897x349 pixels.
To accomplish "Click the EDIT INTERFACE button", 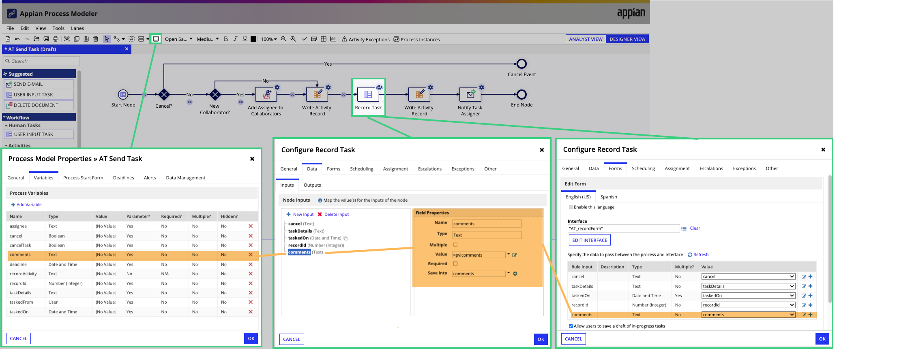I will [590, 240].
